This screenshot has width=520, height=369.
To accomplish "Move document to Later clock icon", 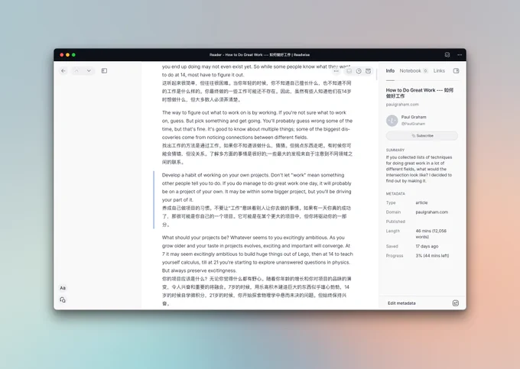I will point(359,71).
